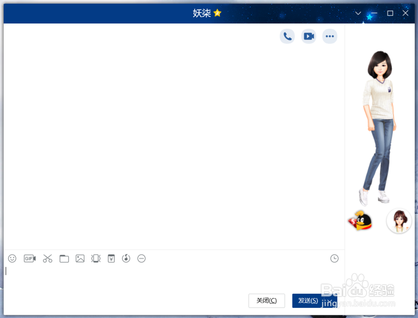Click the QQ show character figure
Screen dimensions: 418x318
click(379, 128)
